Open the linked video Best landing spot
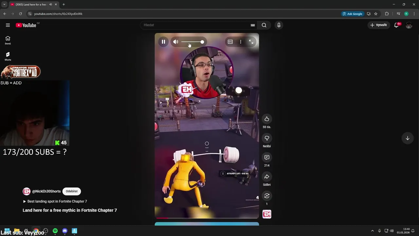 55,201
